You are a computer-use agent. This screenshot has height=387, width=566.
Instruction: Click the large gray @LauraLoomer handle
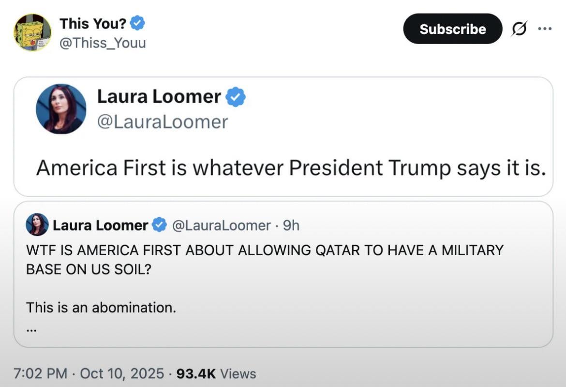pos(162,122)
